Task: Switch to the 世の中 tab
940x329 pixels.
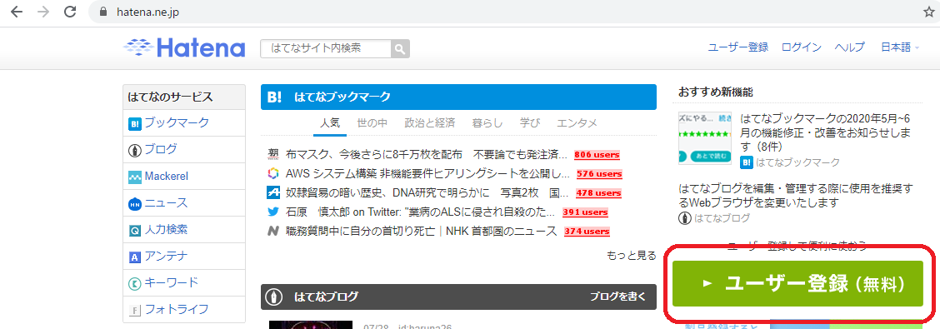Action: coord(372,122)
